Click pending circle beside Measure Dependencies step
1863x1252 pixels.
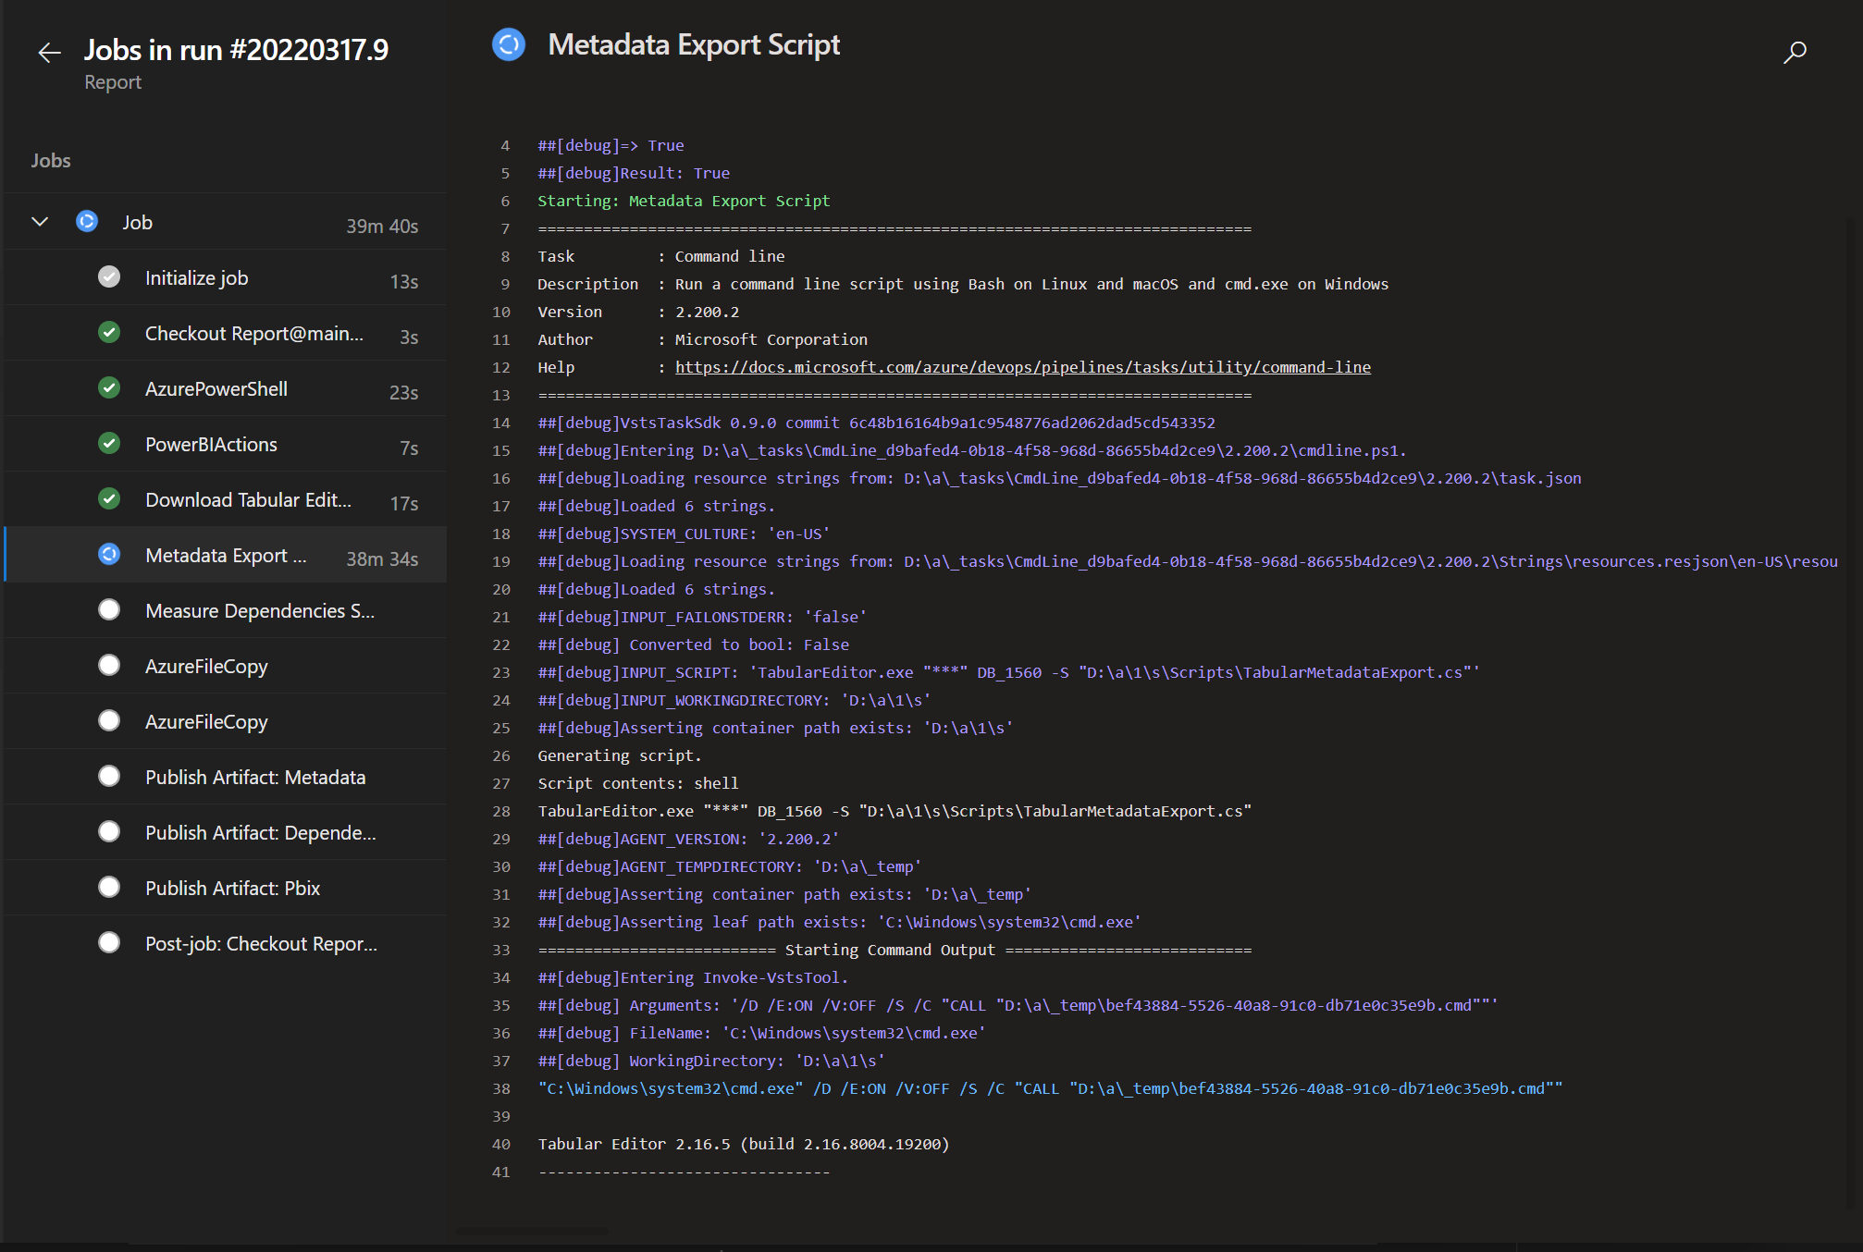coord(109,610)
